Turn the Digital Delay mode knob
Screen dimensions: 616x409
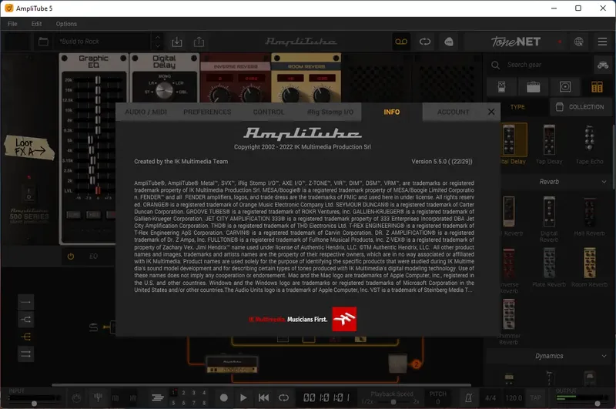click(164, 91)
